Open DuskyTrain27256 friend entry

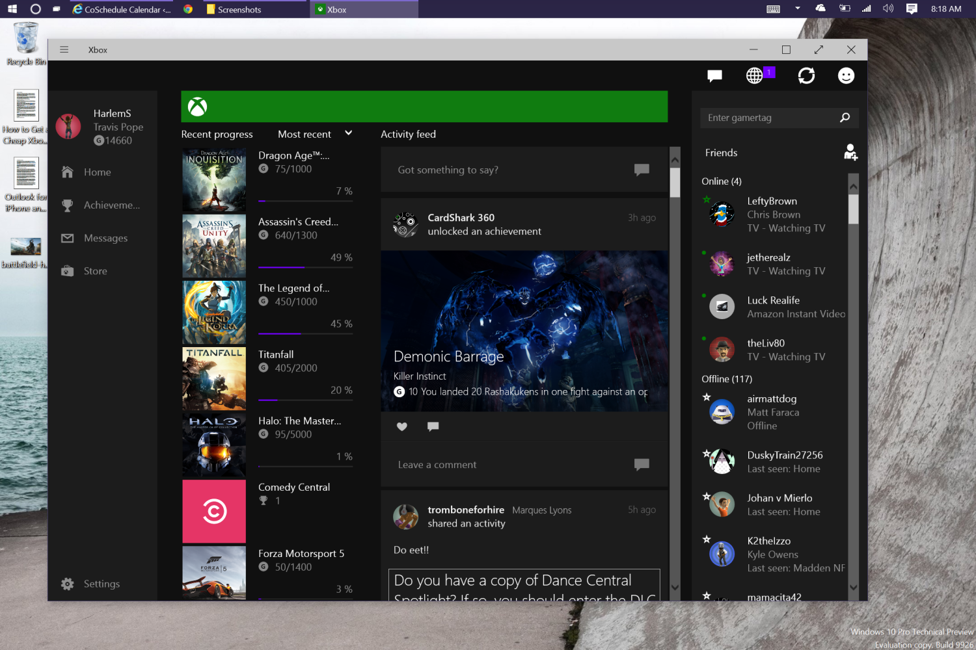point(774,461)
